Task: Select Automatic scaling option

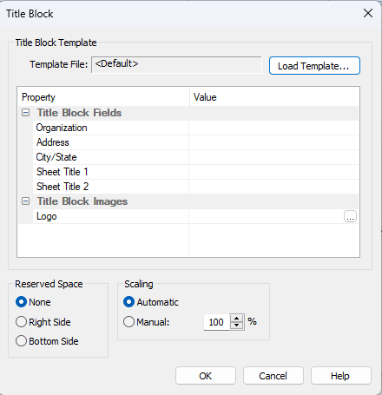Action: coord(128,302)
